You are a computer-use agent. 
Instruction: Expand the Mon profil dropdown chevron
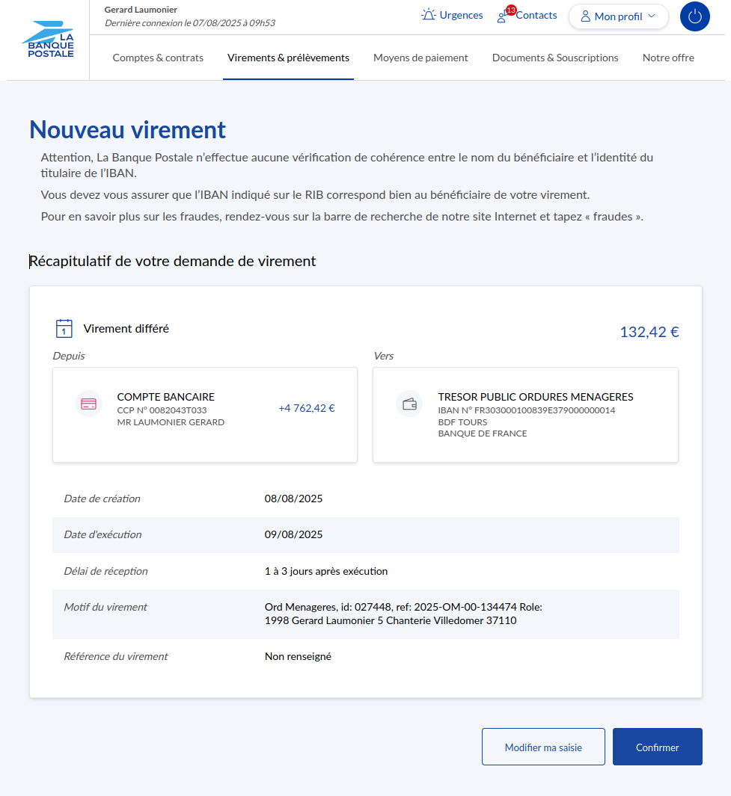pyautogui.click(x=651, y=16)
